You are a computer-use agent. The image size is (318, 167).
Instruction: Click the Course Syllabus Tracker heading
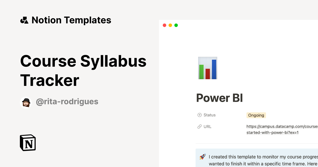click(83, 71)
